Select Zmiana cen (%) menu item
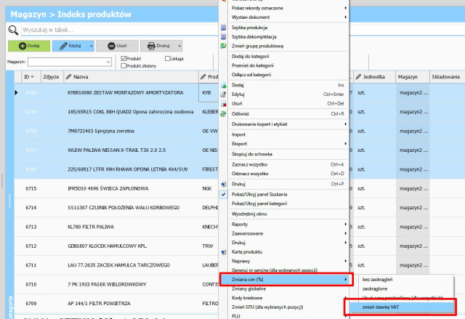 coord(286,280)
